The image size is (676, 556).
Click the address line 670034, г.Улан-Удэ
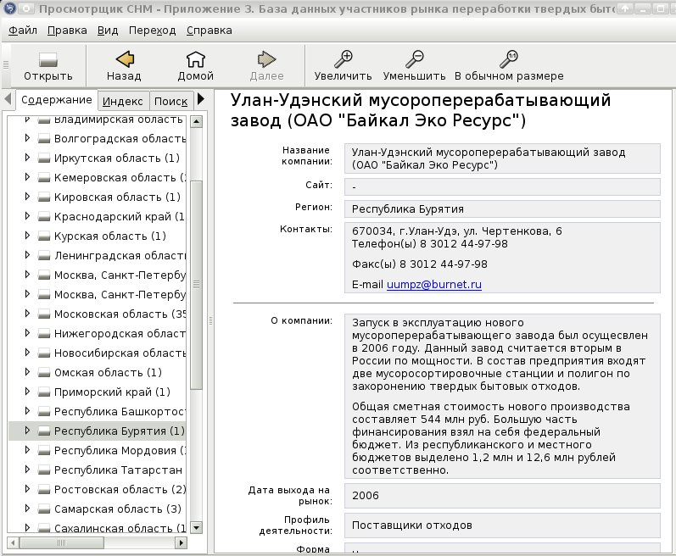(x=456, y=231)
